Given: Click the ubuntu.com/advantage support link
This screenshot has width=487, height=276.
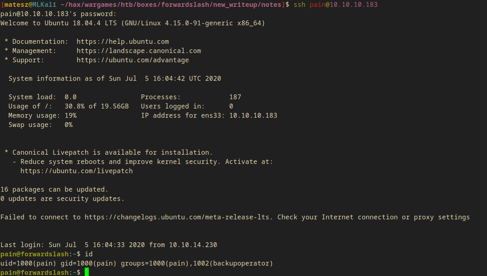Looking at the screenshot, I should tap(132, 60).
